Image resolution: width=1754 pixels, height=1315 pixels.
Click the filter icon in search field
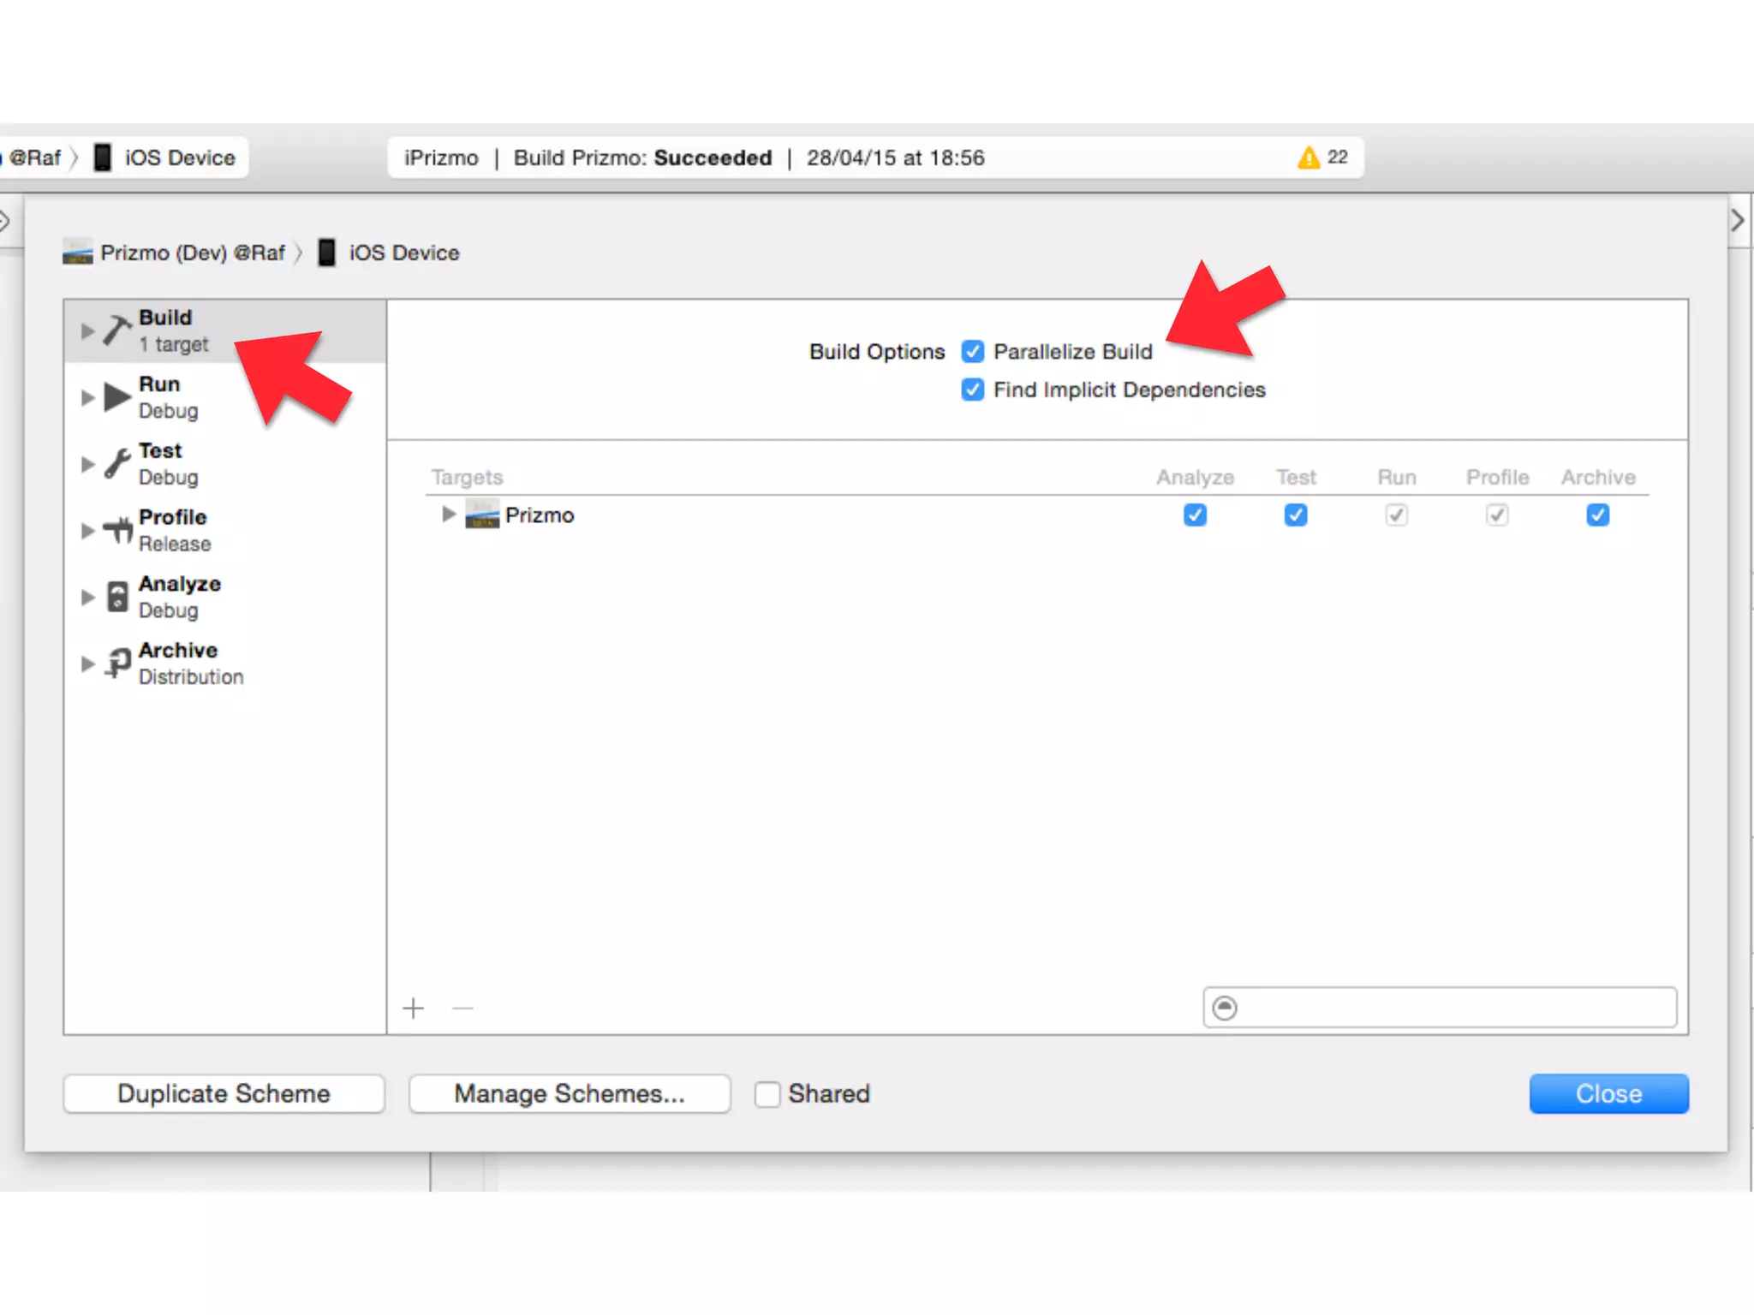tap(1225, 1008)
